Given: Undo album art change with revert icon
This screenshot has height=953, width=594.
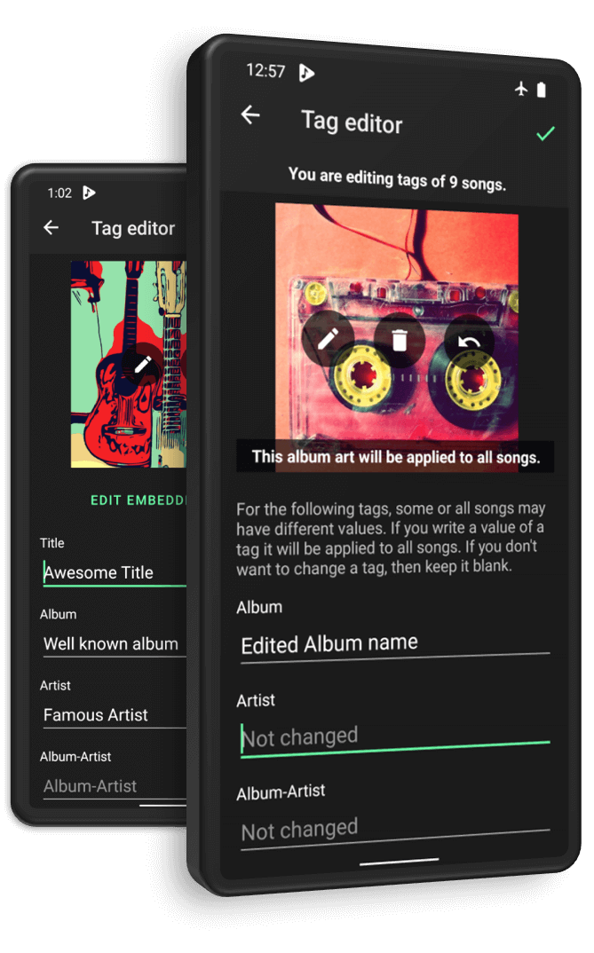Looking at the screenshot, I should (x=469, y=343).
